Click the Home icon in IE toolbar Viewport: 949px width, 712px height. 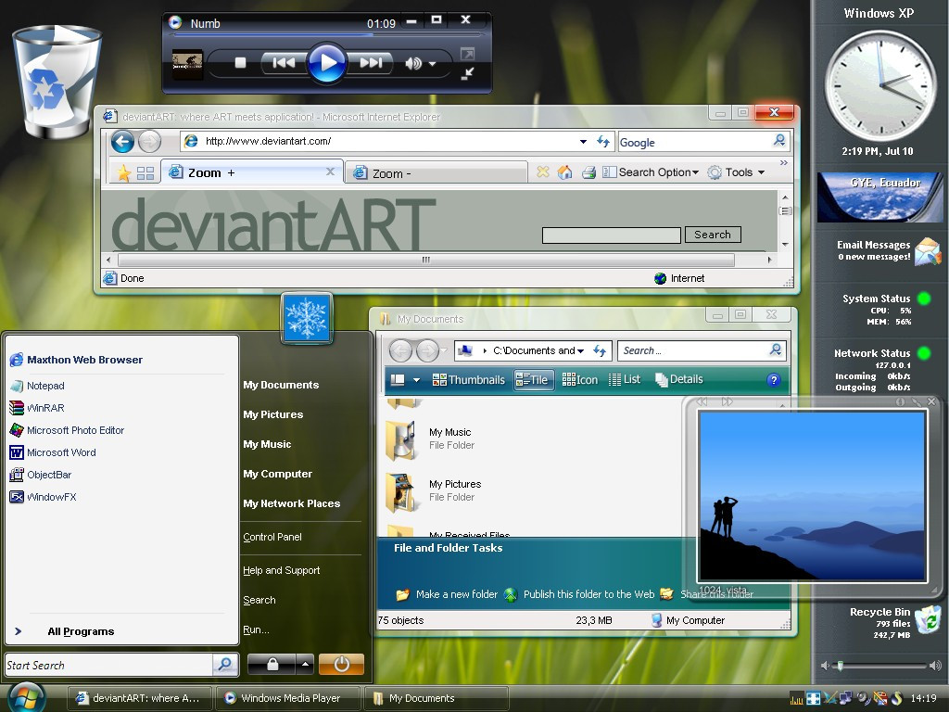564,172
